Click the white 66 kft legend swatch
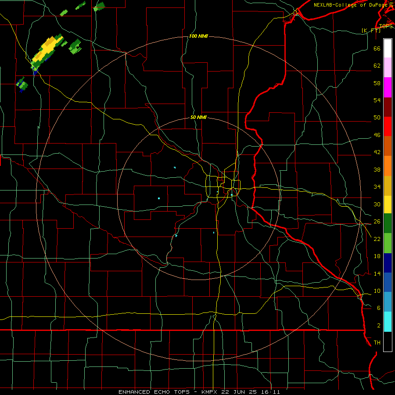395x395 pixels. pyautogui.click(x=388, y=48)
